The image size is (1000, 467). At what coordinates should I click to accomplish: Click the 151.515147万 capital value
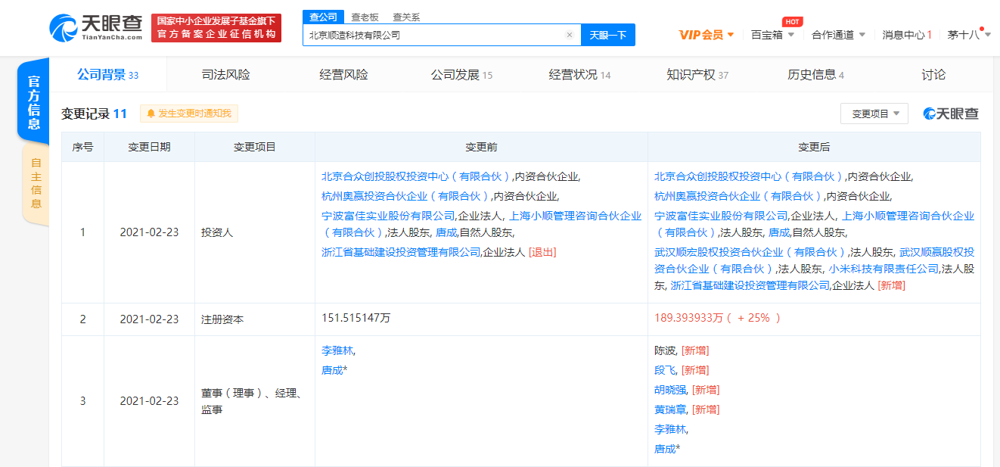tap(356, 319)
